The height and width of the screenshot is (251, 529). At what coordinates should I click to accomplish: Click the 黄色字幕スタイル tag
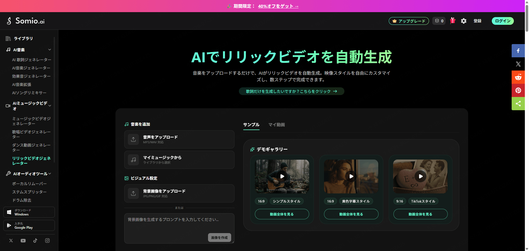tap(356, 201)
